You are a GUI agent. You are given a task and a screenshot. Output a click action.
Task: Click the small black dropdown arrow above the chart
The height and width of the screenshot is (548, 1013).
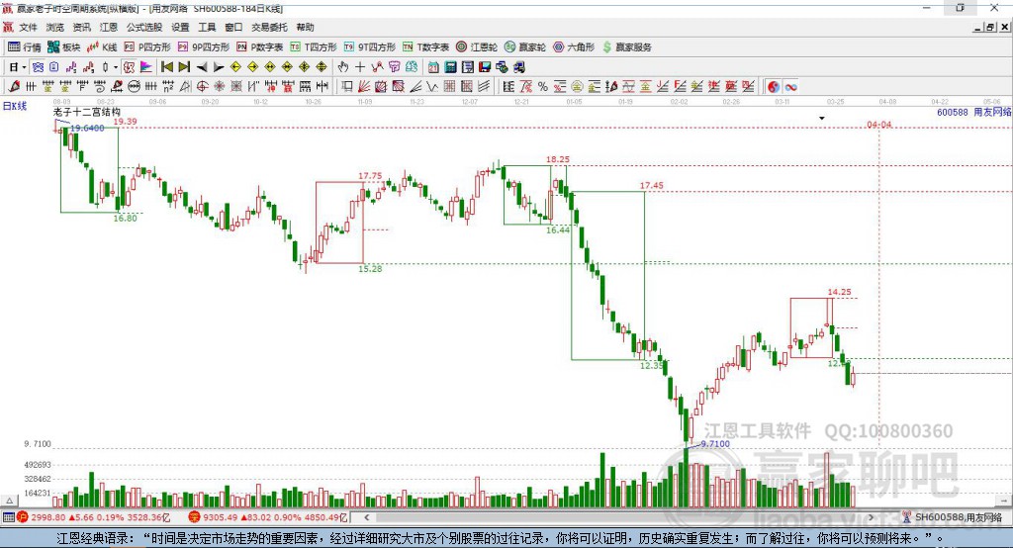point(822,119)
